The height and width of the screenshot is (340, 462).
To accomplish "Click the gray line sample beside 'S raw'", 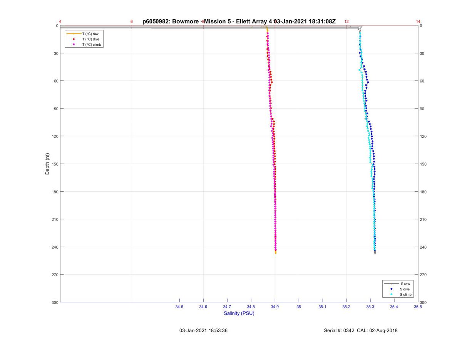I will [392, 284].
